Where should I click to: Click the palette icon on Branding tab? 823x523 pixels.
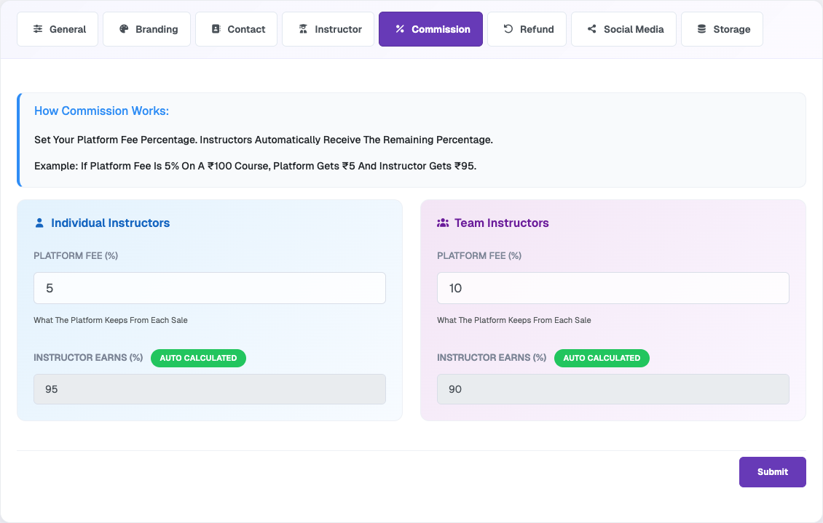click(x=124, y=29)
